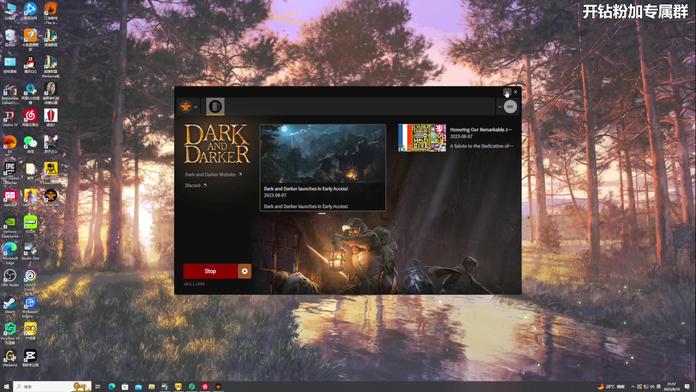Open OBS Studio desktop icon
This screenshot has height=392, width=696.
[10, 278]
